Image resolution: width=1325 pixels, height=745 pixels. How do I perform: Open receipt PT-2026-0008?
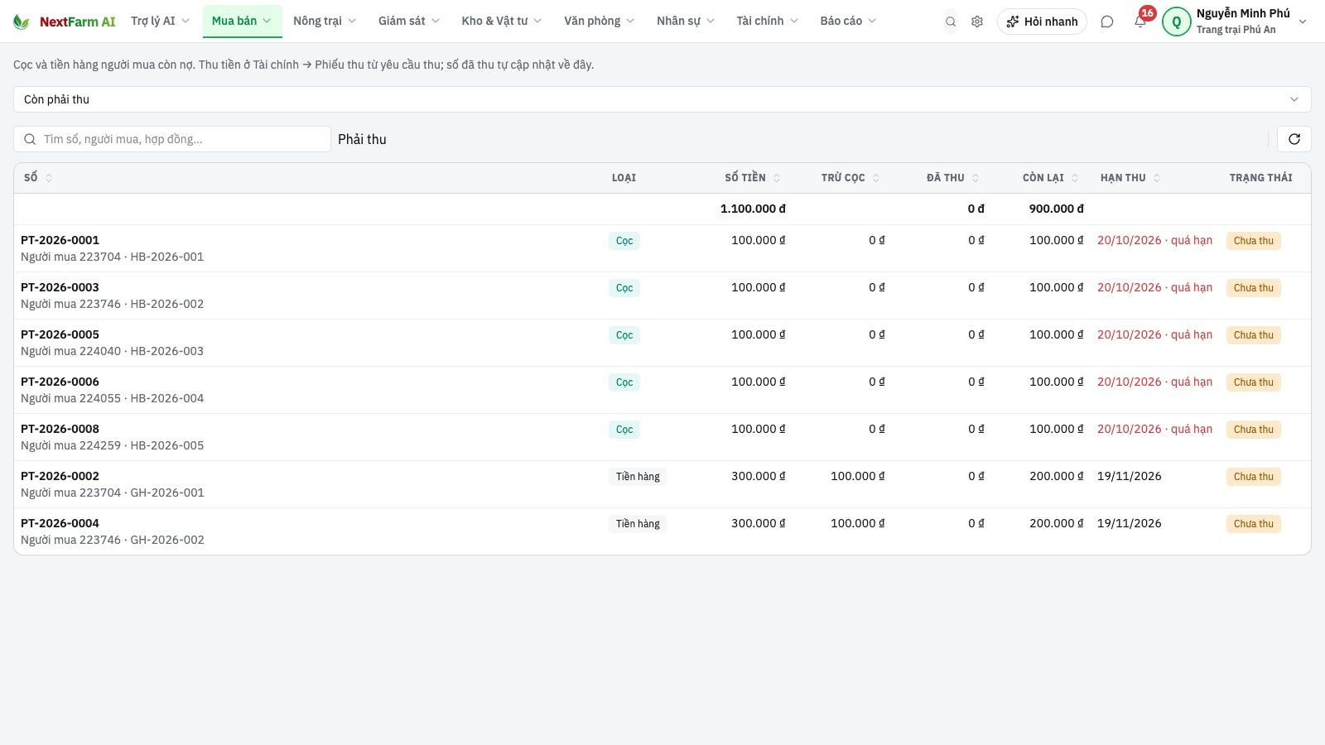(60, 429)
